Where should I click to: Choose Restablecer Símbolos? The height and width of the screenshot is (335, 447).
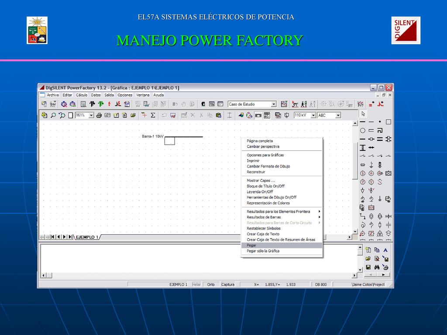pyautogui.click(x=282, y=229)
